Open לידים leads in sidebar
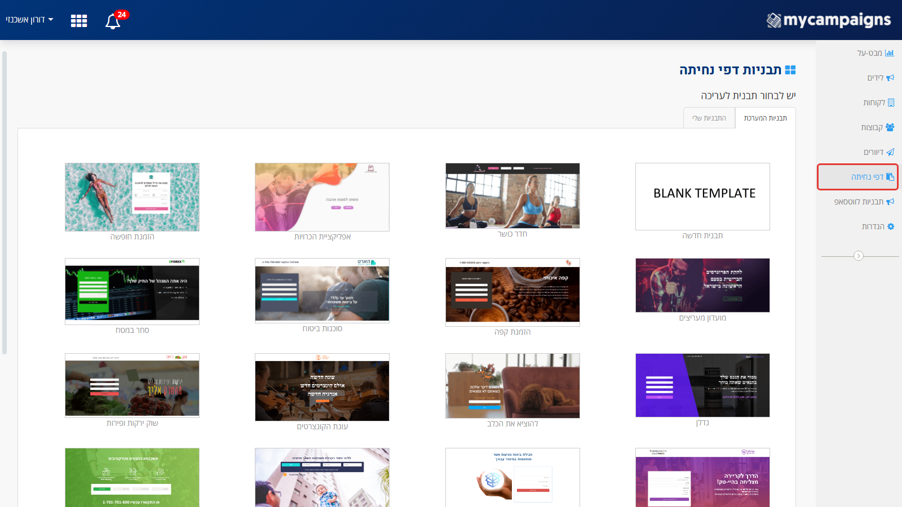The height and width of the screenshot is (507, 902). pos(881,78)
